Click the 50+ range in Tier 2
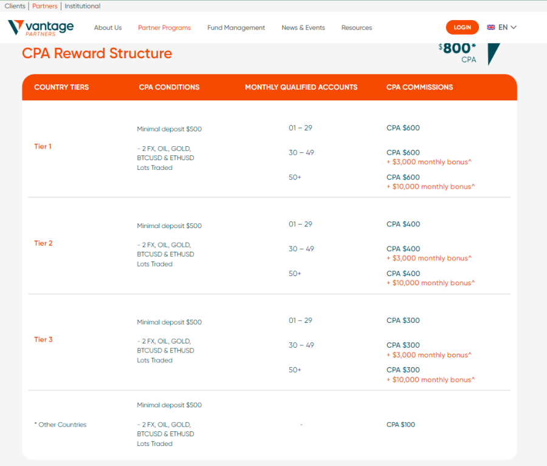The height and width of the screenshot is (466, 547). coord(295,274)
